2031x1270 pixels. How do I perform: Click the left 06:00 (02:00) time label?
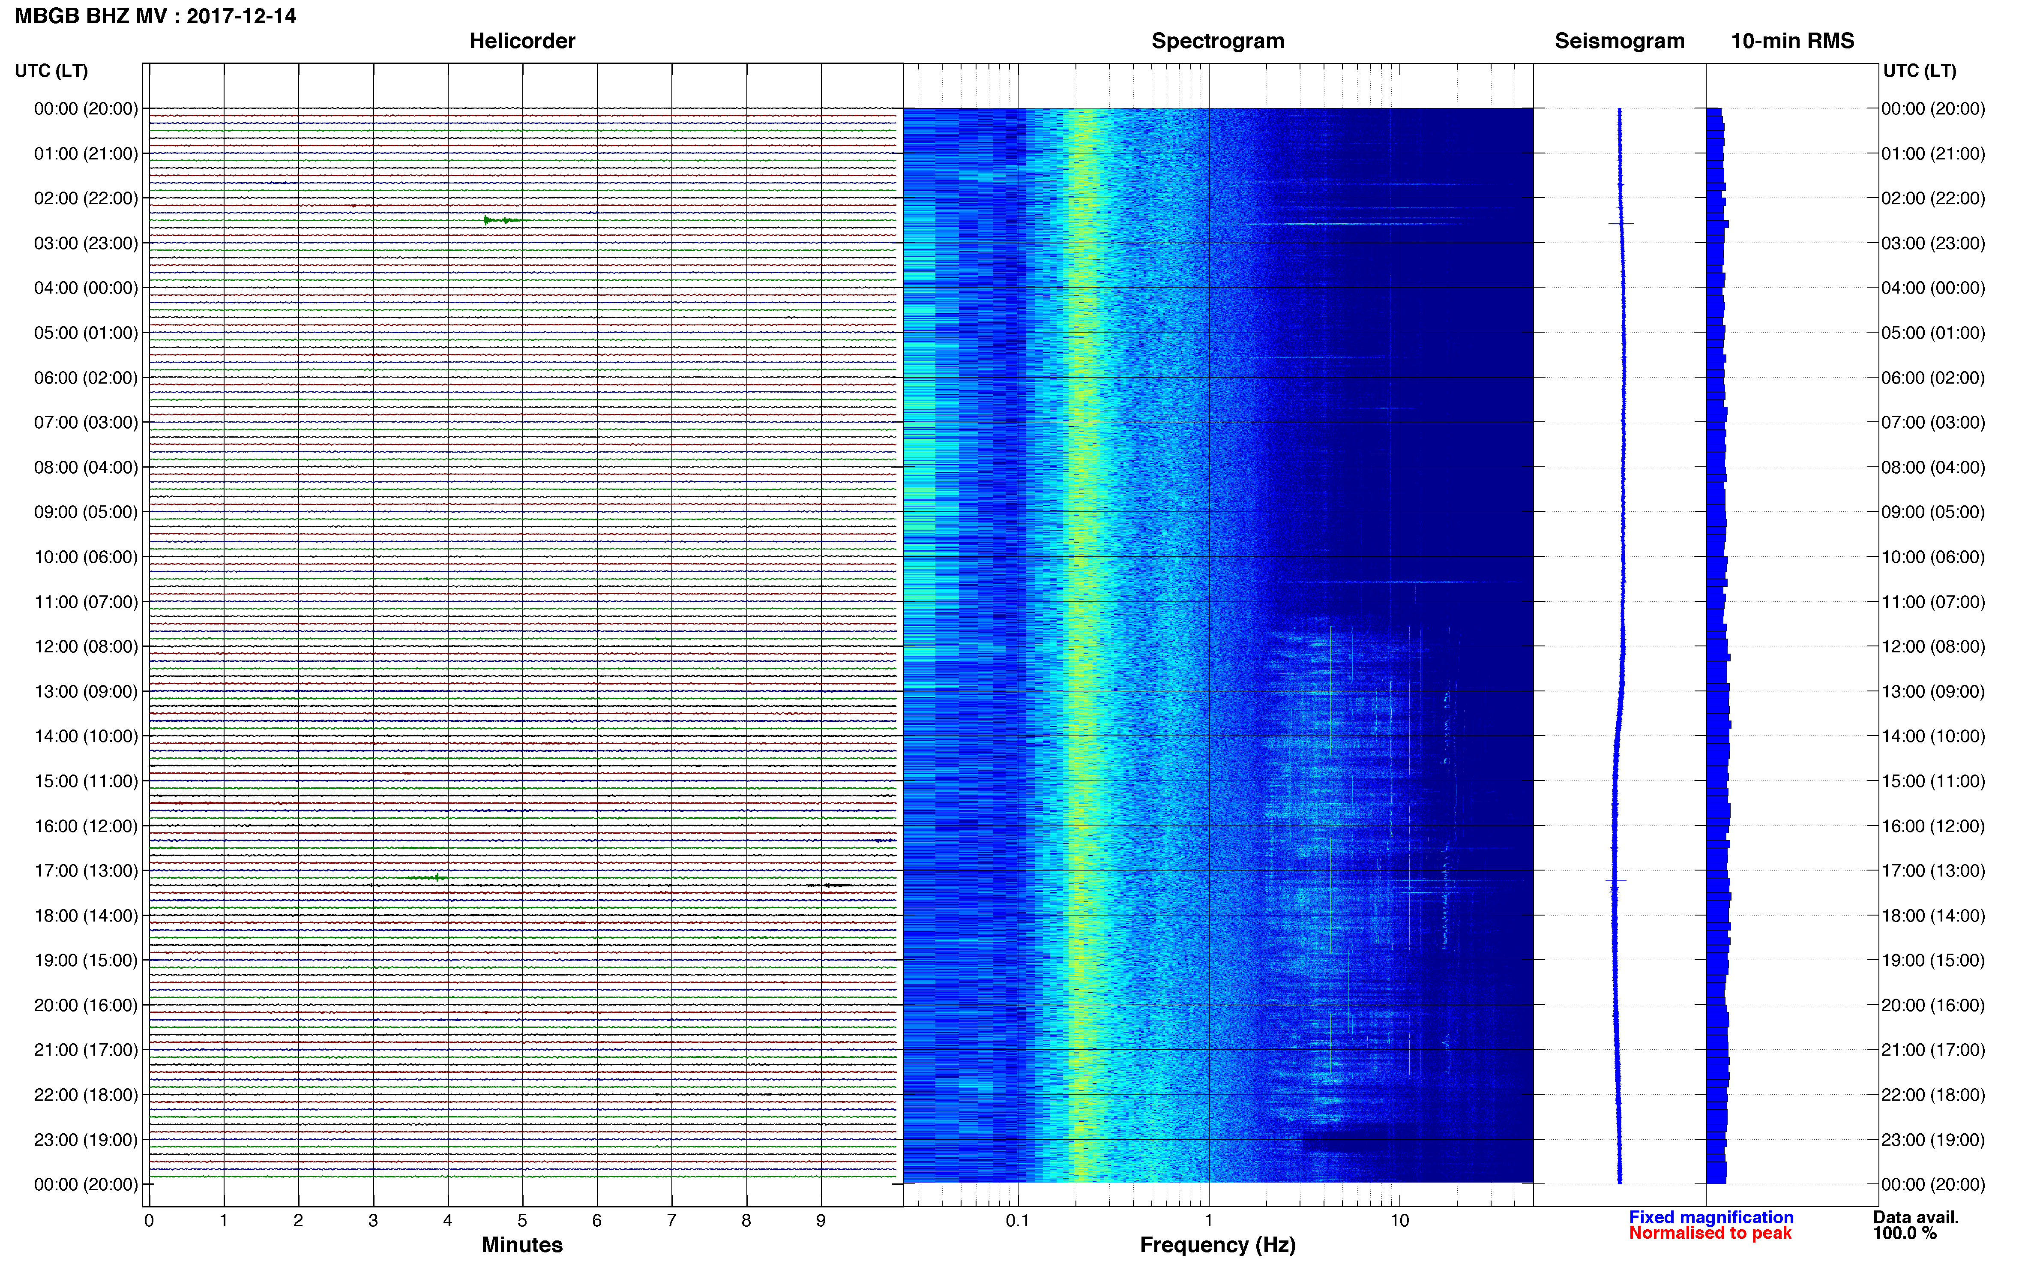86,378
